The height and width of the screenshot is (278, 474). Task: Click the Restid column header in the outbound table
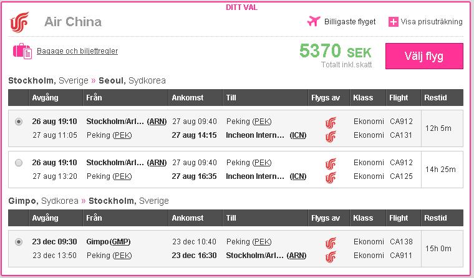[435, 98]
